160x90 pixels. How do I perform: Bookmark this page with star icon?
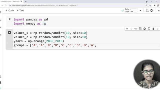pos(150,5)
